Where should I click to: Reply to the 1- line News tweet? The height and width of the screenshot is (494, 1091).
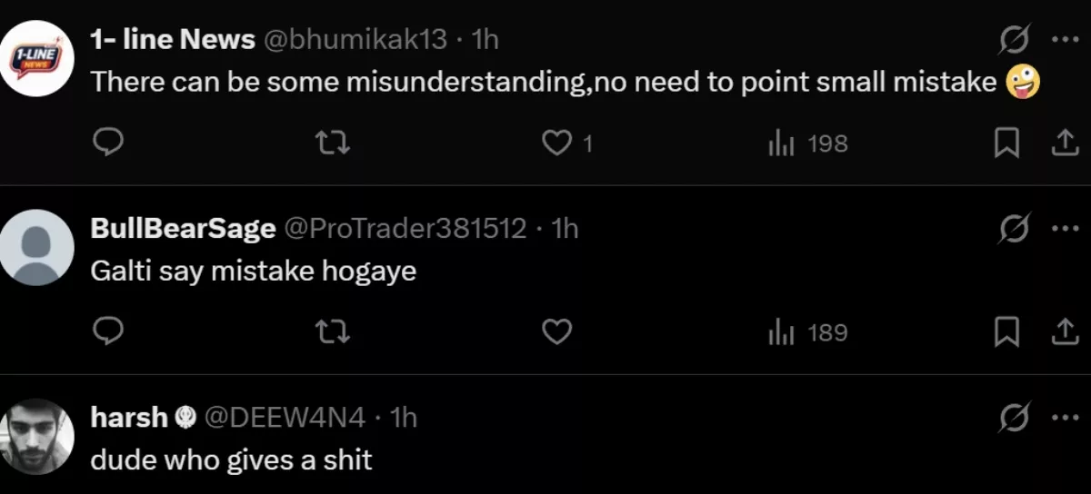point(108,143)
